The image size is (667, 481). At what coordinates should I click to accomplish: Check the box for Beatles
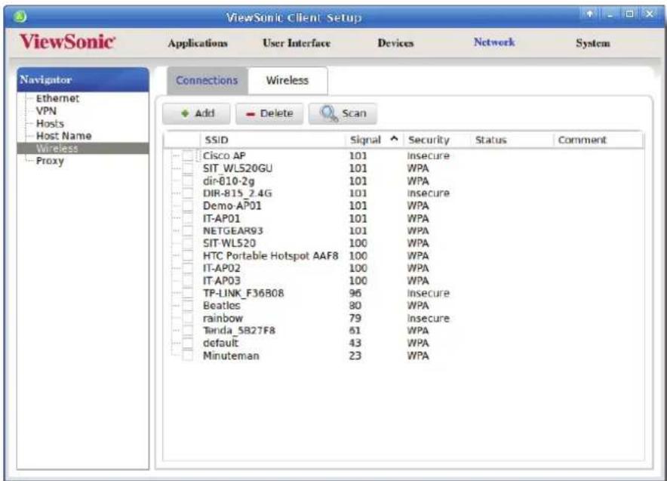188,306
